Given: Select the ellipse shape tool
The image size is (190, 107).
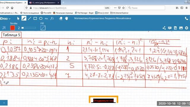Looking at the screenshot, I should (41, 18).
